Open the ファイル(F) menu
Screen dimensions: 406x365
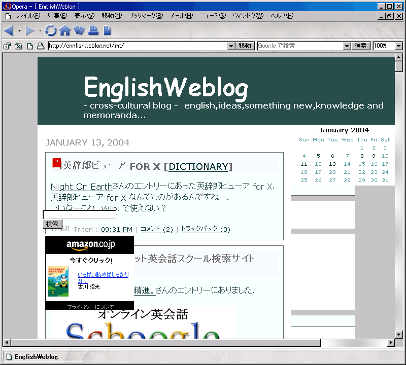pos(28,16)
